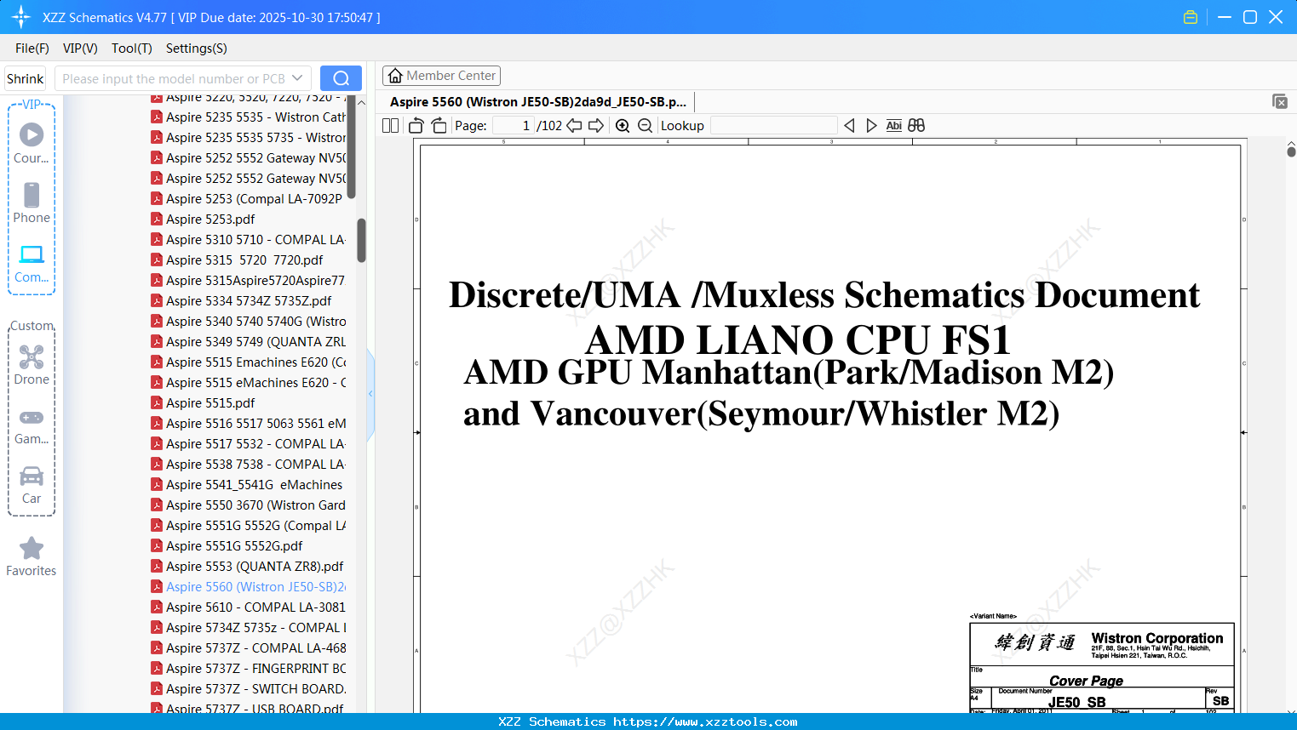The image size is (1297, 730).
Task: Open the Game console category
Action: [x=32, y=427]
